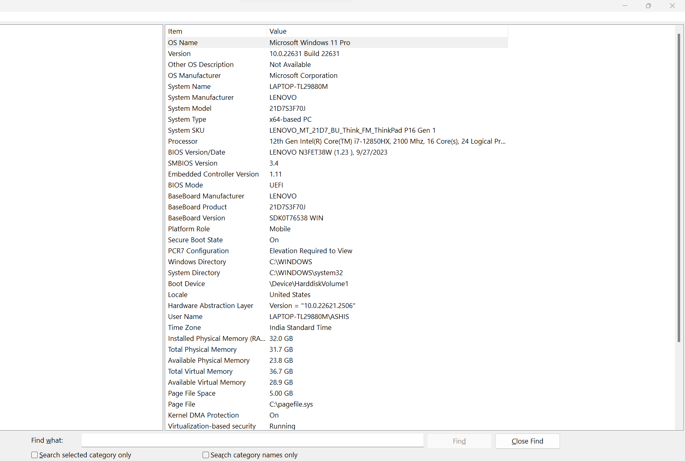Image resolution: width=685 pixels, height=461 pixels.
Task: Click the India Standard Time value
Action: [x=300, y=327]
